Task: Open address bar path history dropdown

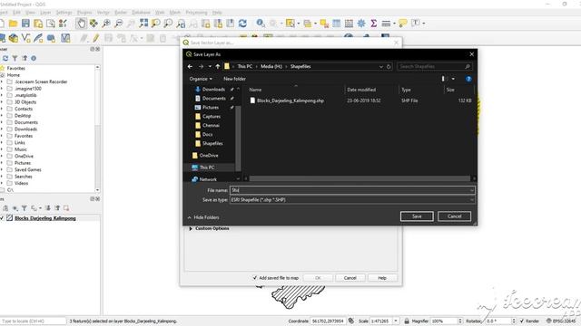Action: pos(381,66)
